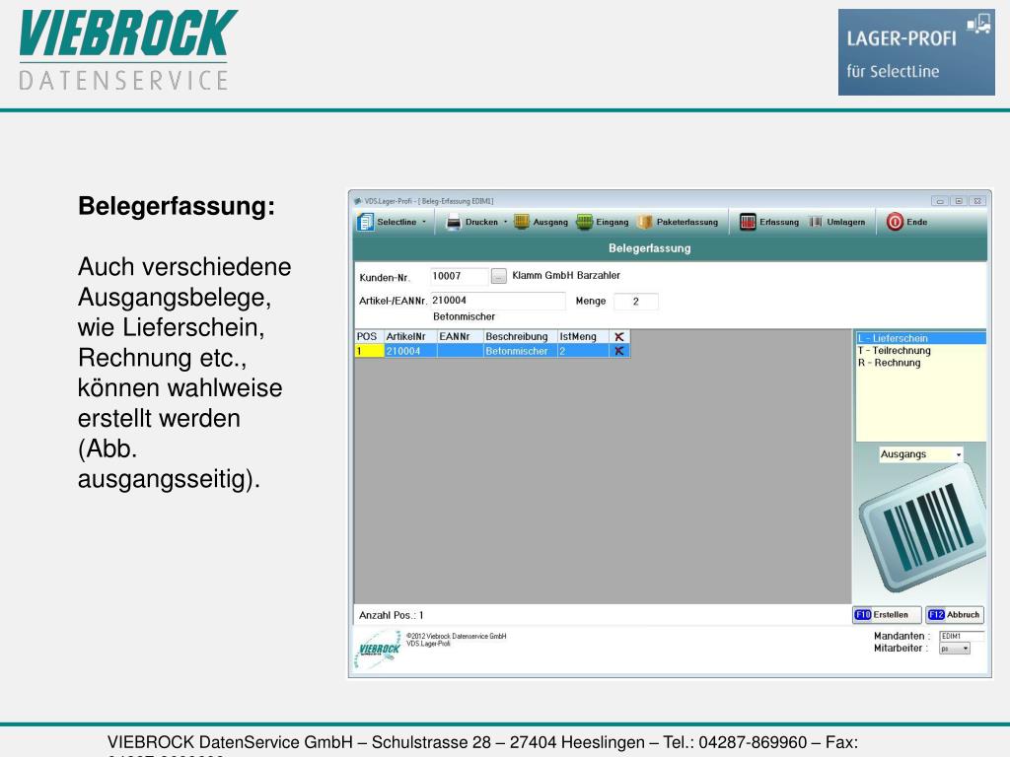Image resolution: width=1010 pixels, height=757 pixels.
Task: Open the Selectline toolbar label
Action: pos(397,222)
